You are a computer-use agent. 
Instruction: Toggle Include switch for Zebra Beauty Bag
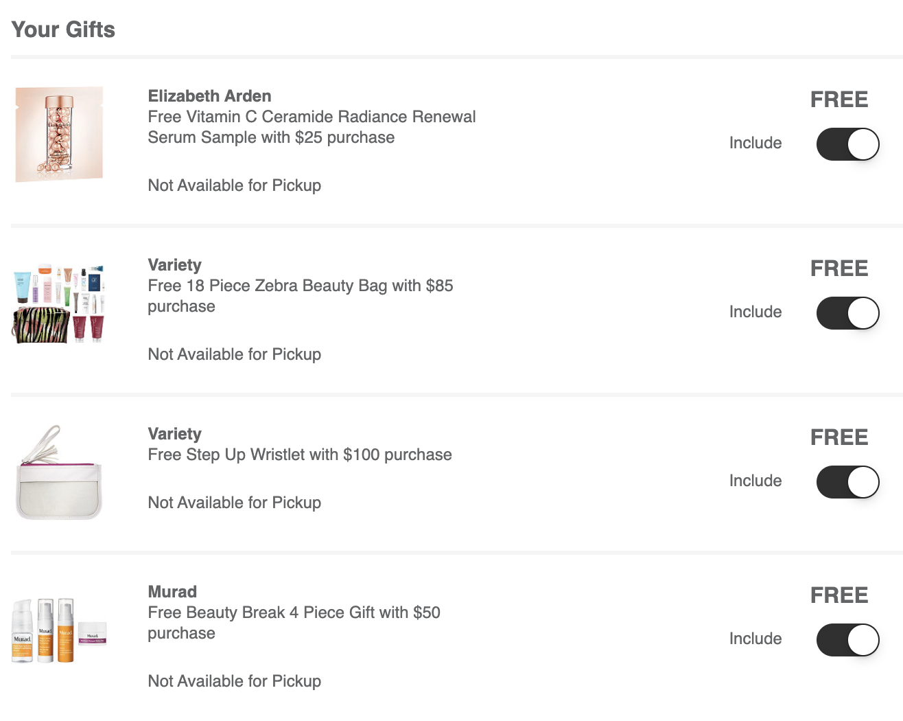[x=847, y=313]
